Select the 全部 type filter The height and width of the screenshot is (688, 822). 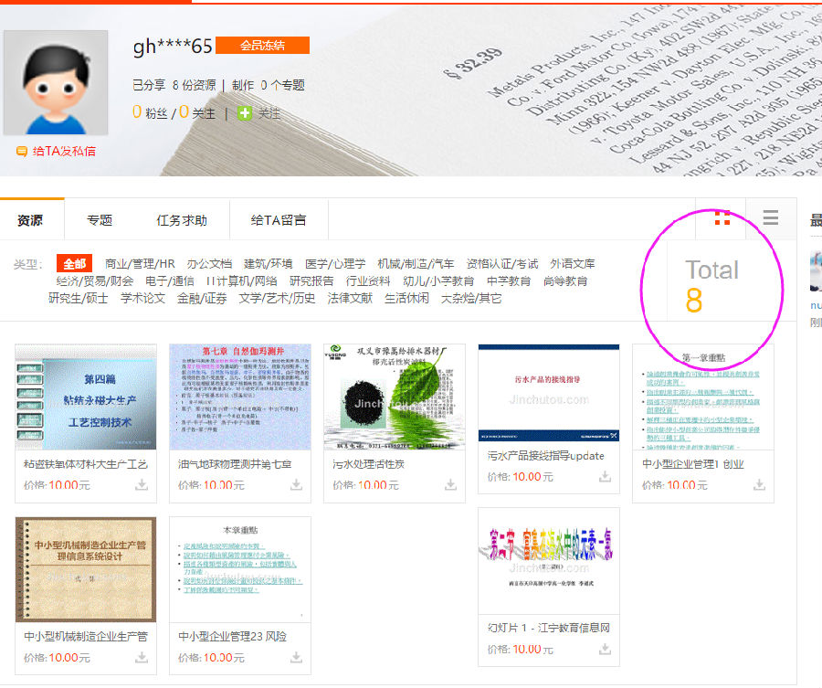click(74, 263)
